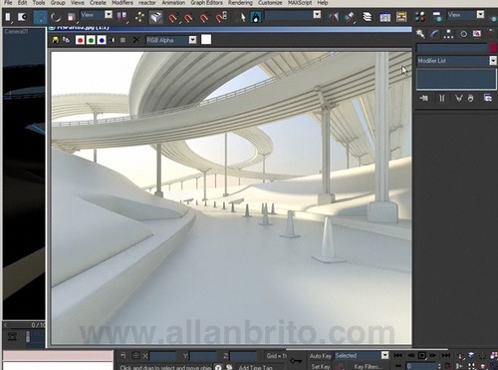Toggle the 3D Snaps icon
The width and height of the screenshot is (498, 370).
pyautogui.click(x=173, y=17)
